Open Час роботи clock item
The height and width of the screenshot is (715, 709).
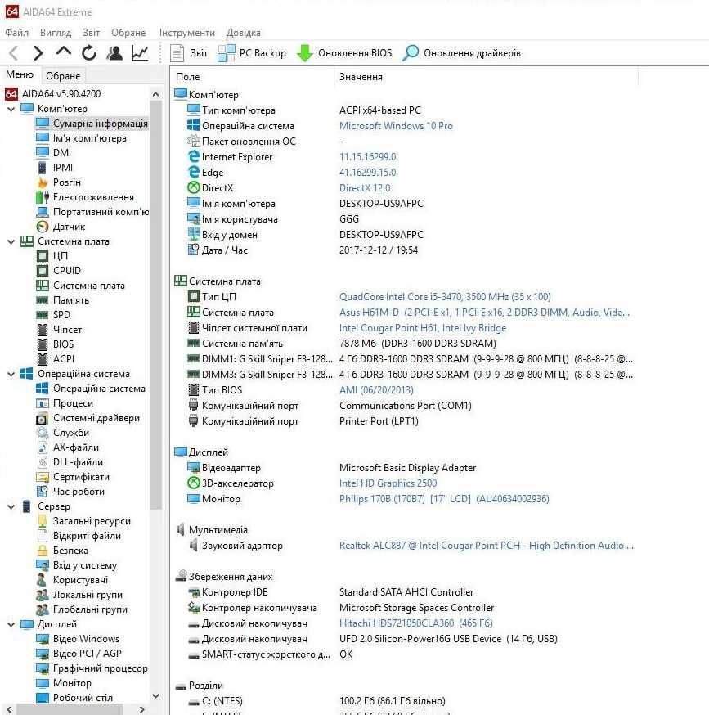(x=70, y=492)
